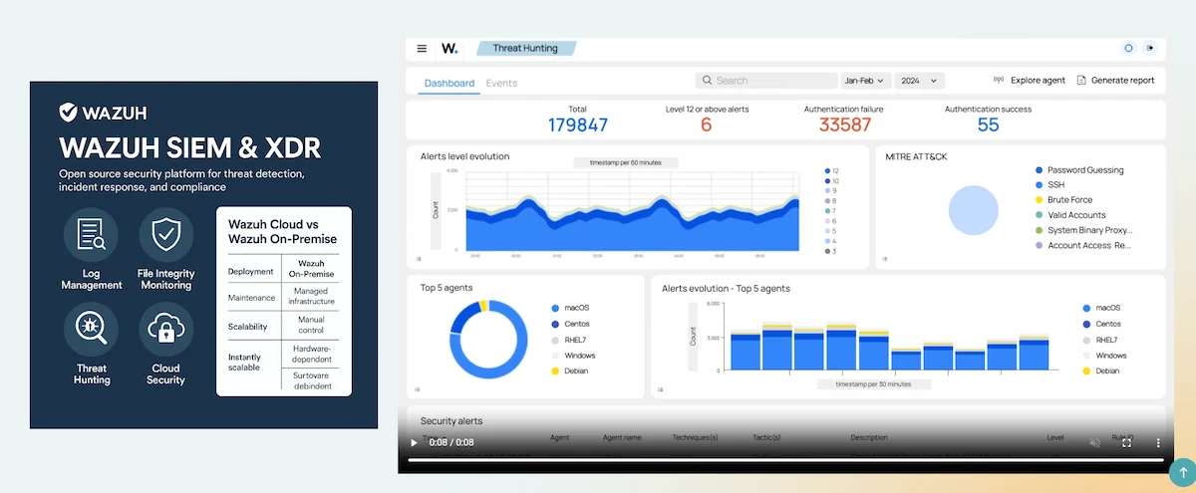The height and width of the screenshot is (493, 1196).
Task: Enter fullscreen video mode
Action: (1126, 442)
